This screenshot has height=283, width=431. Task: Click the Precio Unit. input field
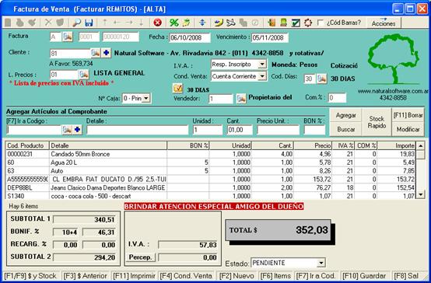click(x=279, y=130)
